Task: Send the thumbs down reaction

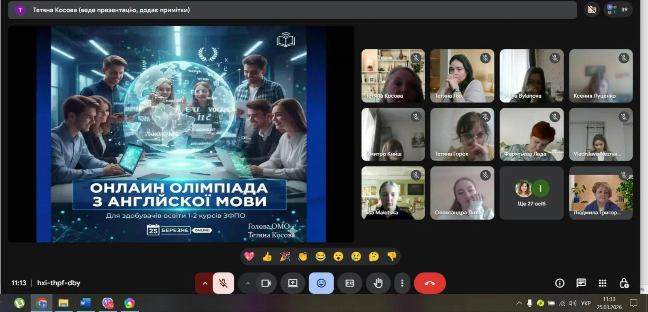Action: pos(392,256)
